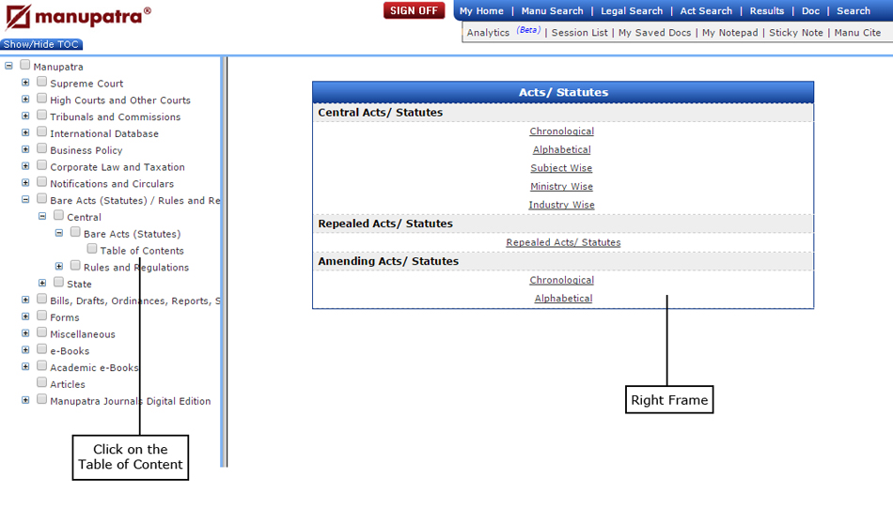Check the Manupatra root checkbox
Viewport: 893px width, 509px height.
click(x=25, y=65)
